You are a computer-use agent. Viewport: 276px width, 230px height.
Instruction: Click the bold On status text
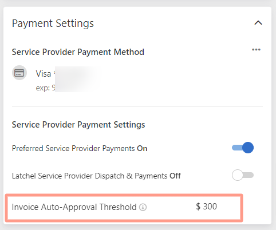(x=142, y=149)
